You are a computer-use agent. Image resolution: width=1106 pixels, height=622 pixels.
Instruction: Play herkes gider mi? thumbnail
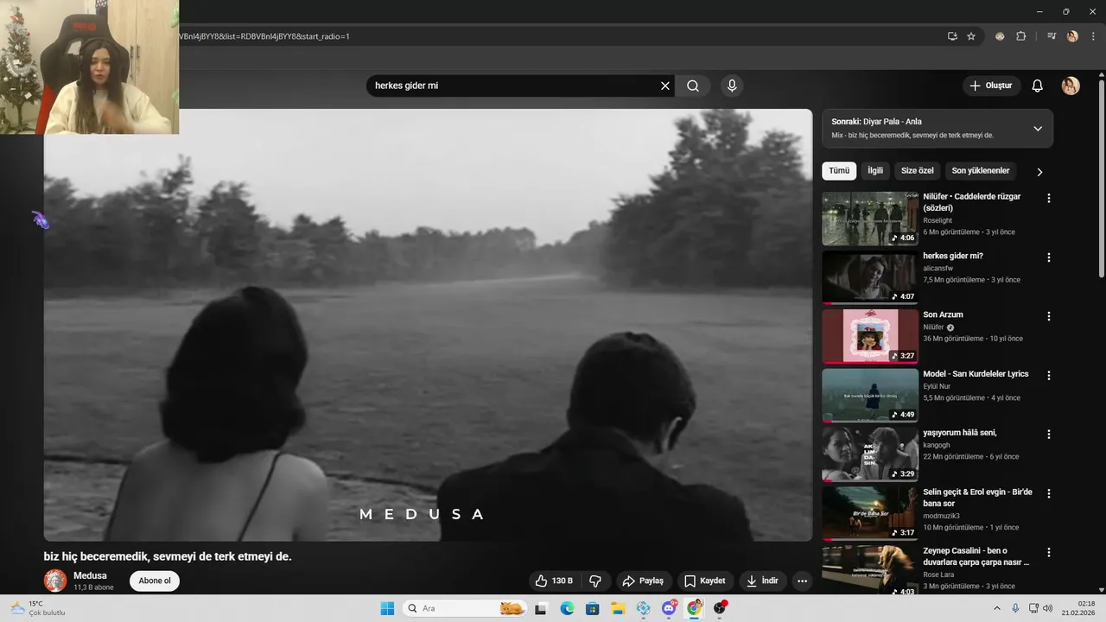869,277
